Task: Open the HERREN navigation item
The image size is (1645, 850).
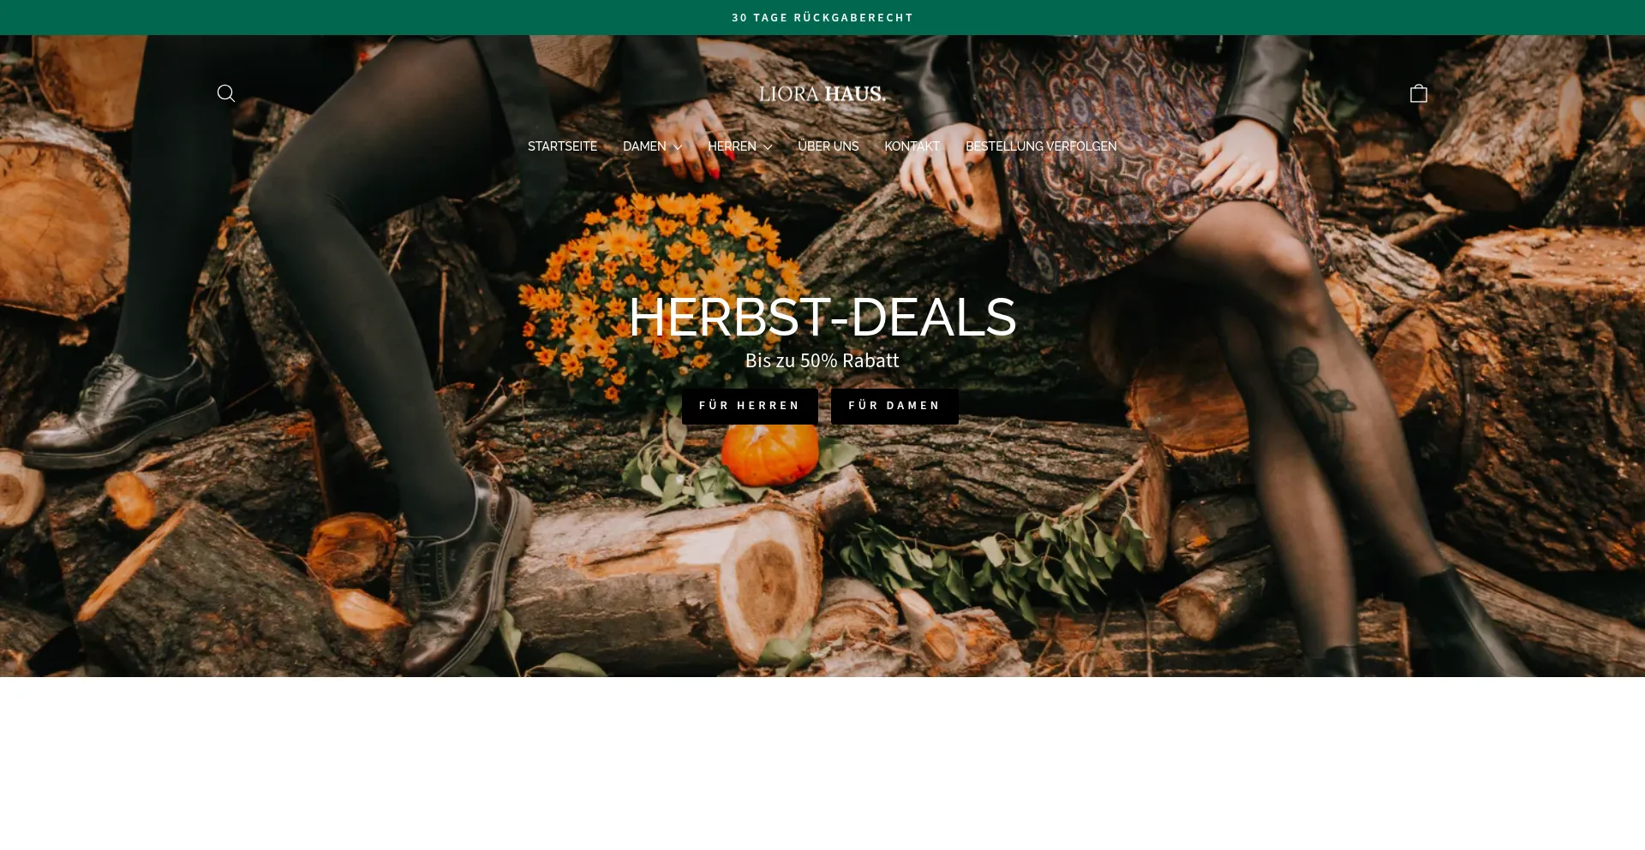Action: [x=732, y=146]
